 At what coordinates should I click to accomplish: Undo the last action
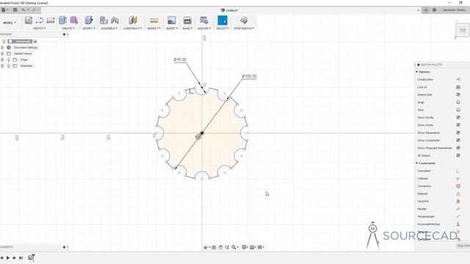point(23,10)
